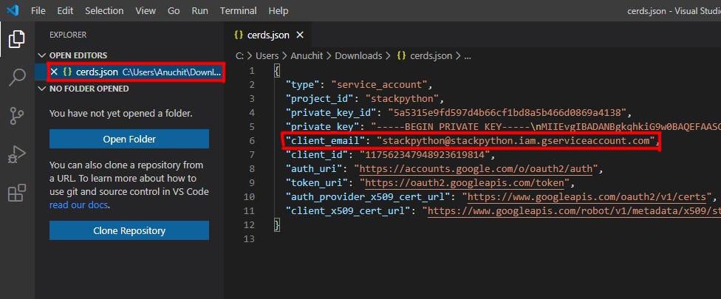Viewport: 721px width, 299px height.
Task: Click the "service_account" value
Action: click(380, 84)
